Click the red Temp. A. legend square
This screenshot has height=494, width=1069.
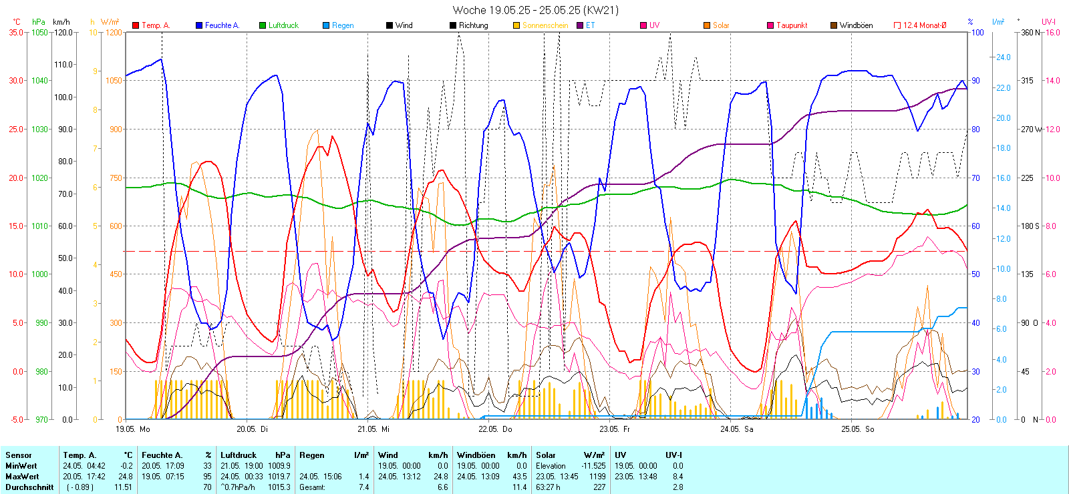click(136, 25)
